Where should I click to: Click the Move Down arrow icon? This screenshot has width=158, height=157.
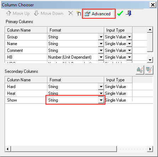click(36, 13)
